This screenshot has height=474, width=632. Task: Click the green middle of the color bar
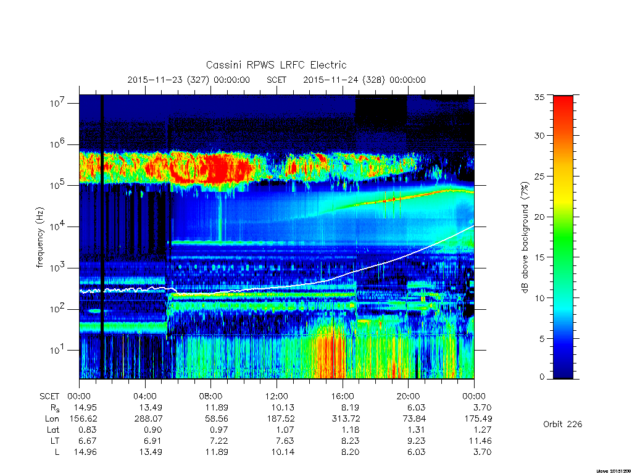click(563, 236)
